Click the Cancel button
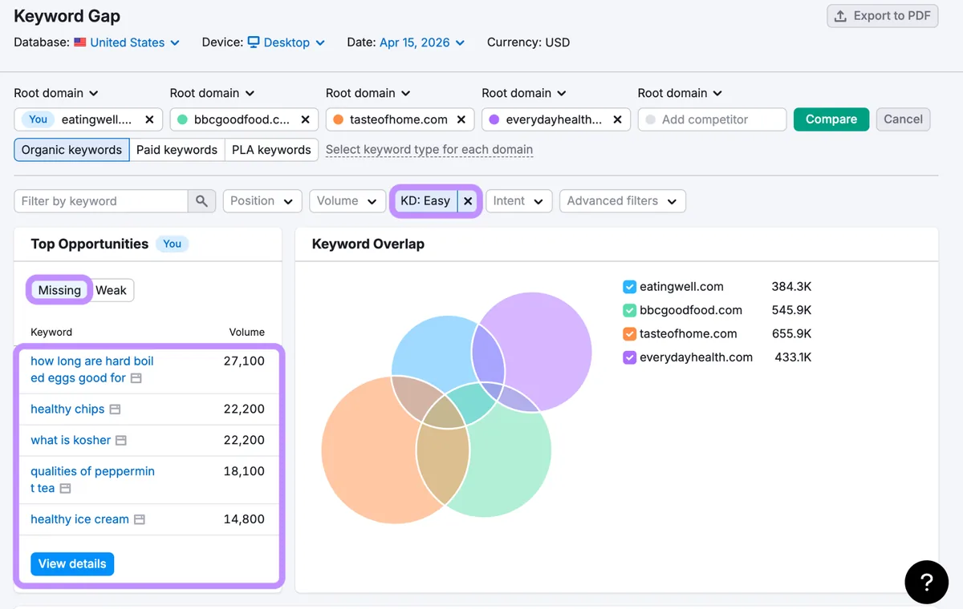Viewport: 963px width, 609px height. tap(903, 119)
